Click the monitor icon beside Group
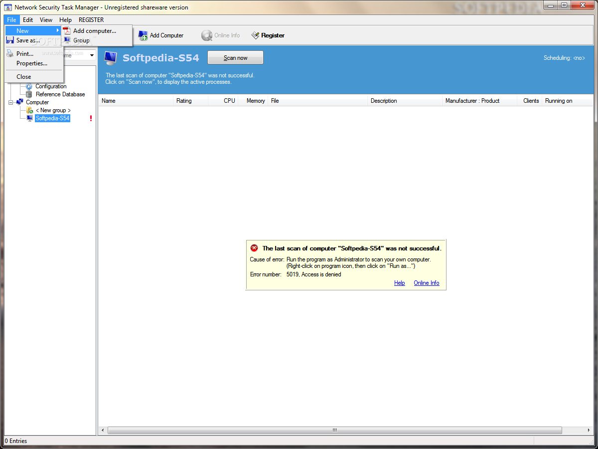 coord(67,40)
